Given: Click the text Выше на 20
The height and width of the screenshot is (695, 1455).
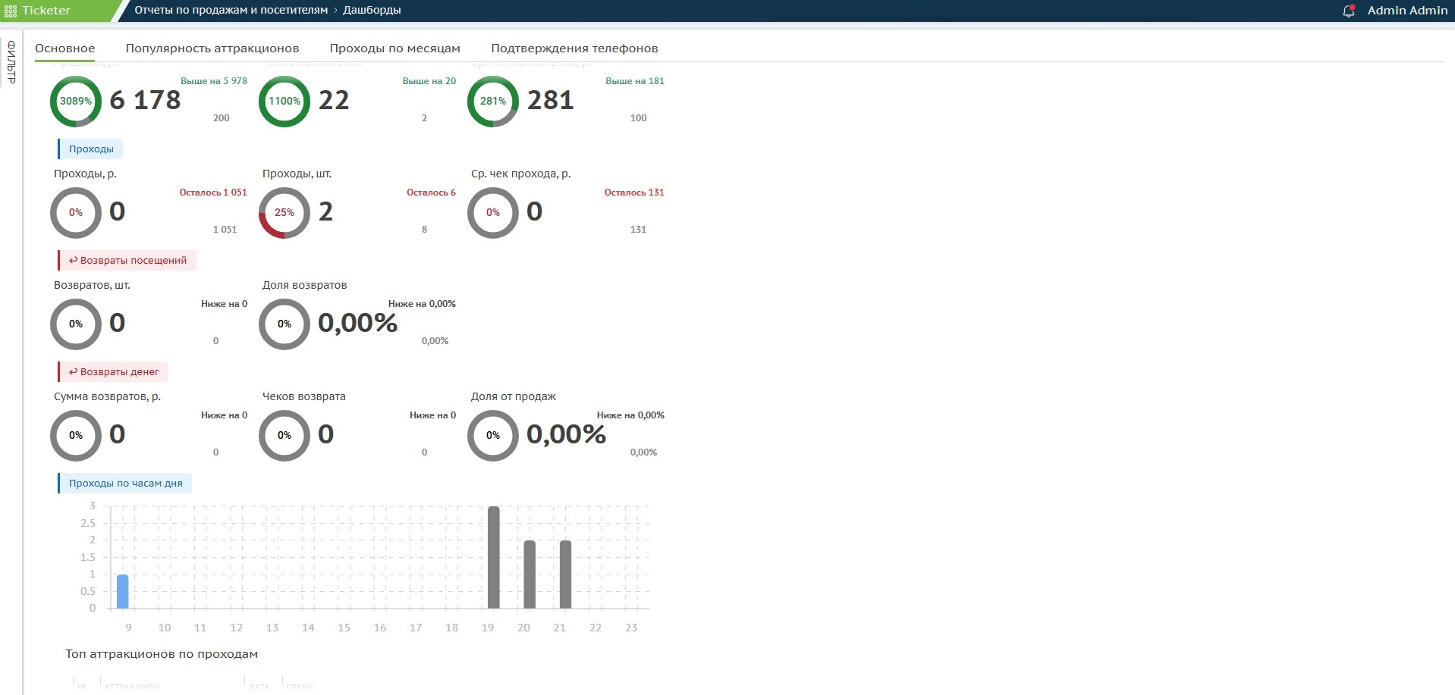Looking at the screenshot, I should pos(429,81).
